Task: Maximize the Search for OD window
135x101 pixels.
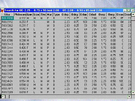Action: (129, 10)
